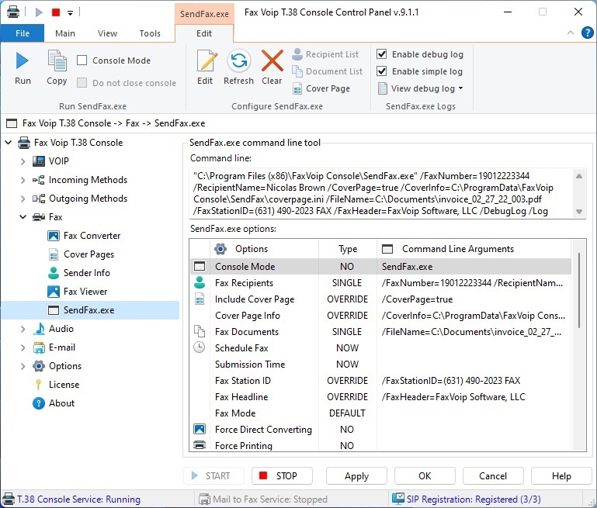Select SendFax.exe in the tree
Screen dimensions: 597x508
tap(90, 310)
